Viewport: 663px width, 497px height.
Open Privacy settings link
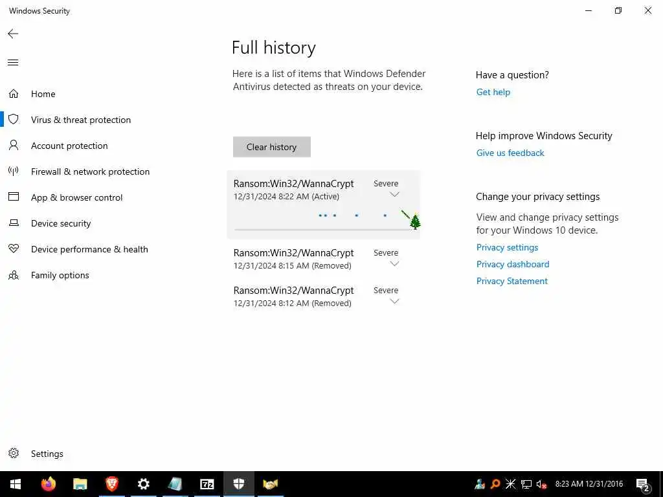click(x=507, y=247)
